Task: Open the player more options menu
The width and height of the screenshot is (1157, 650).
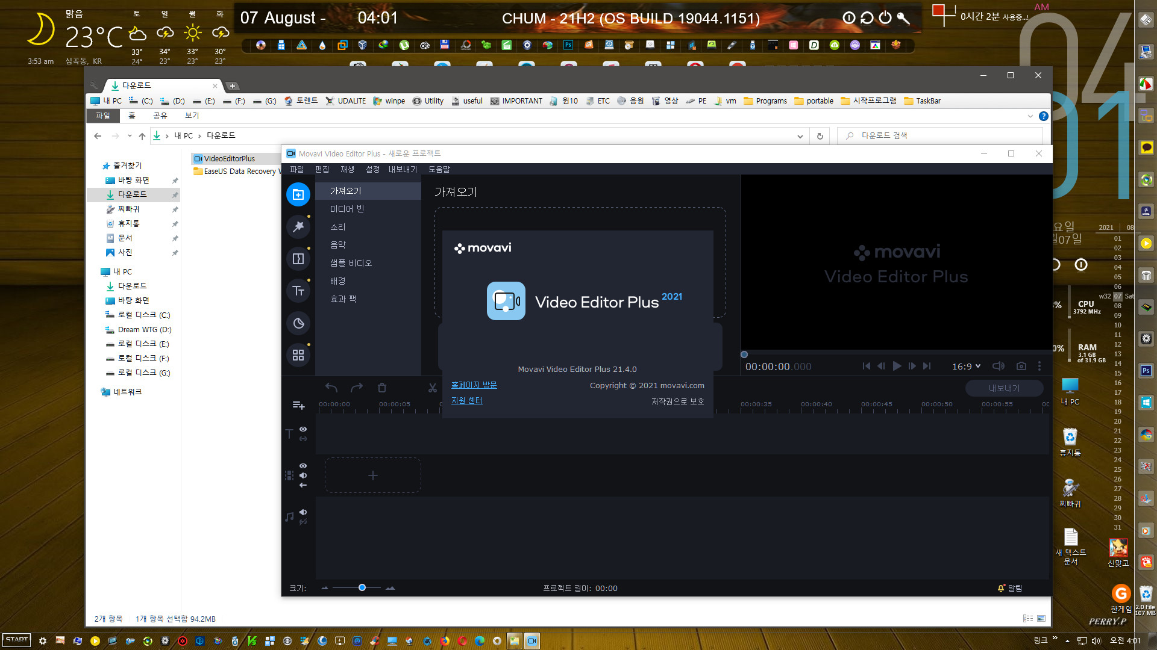Action: click(x=1039, y=366)
